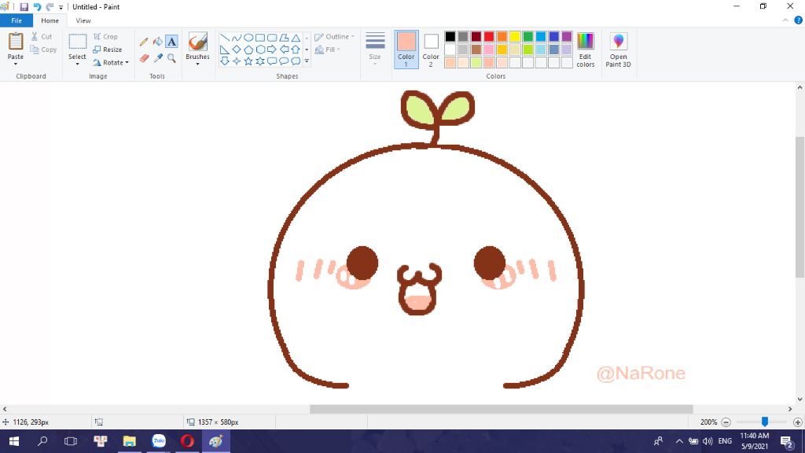This screenshot has width=805, height=453.
Task: Click the Paste clipboard icon
Action: tap(16, 42)
